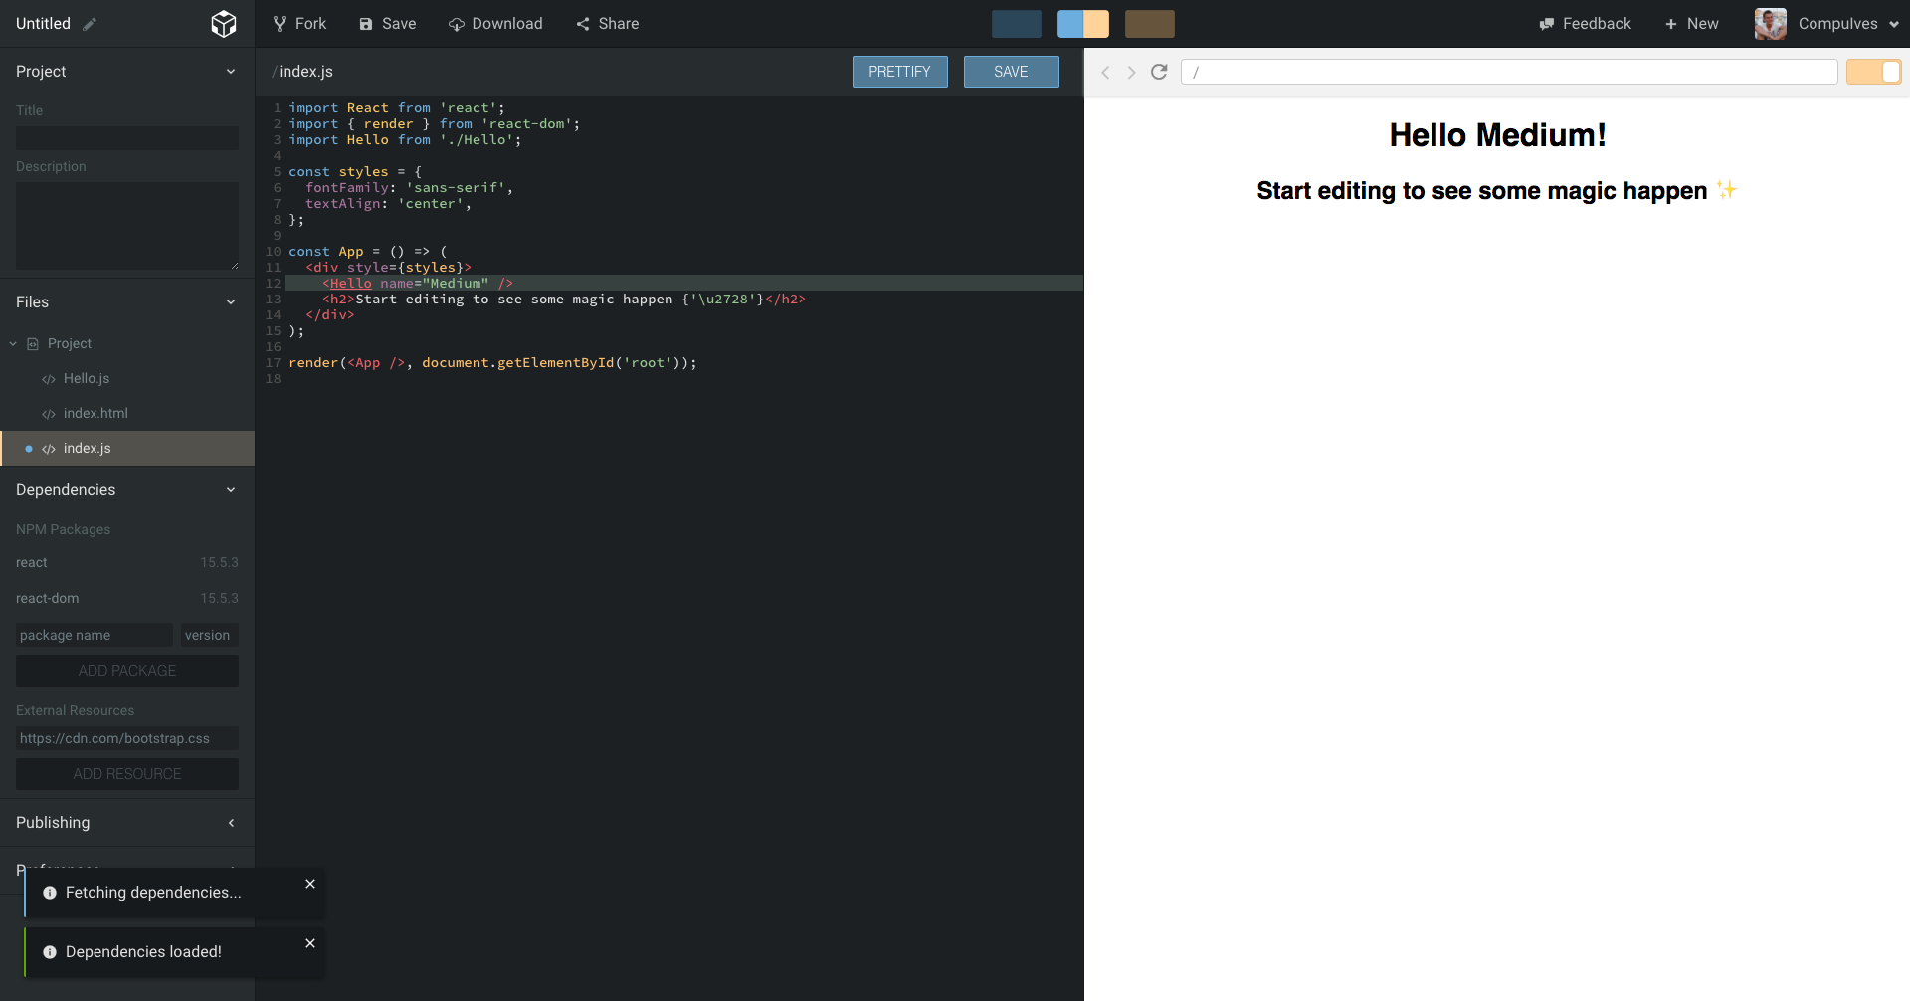Dismiss the Dependencies loaded notification
Screen dimensions: 1910x1001
[309, 943]
